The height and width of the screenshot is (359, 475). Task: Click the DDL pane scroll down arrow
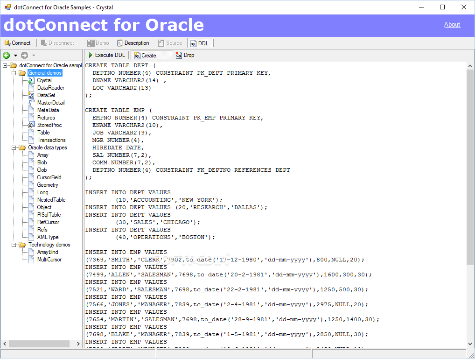(470, 344)
